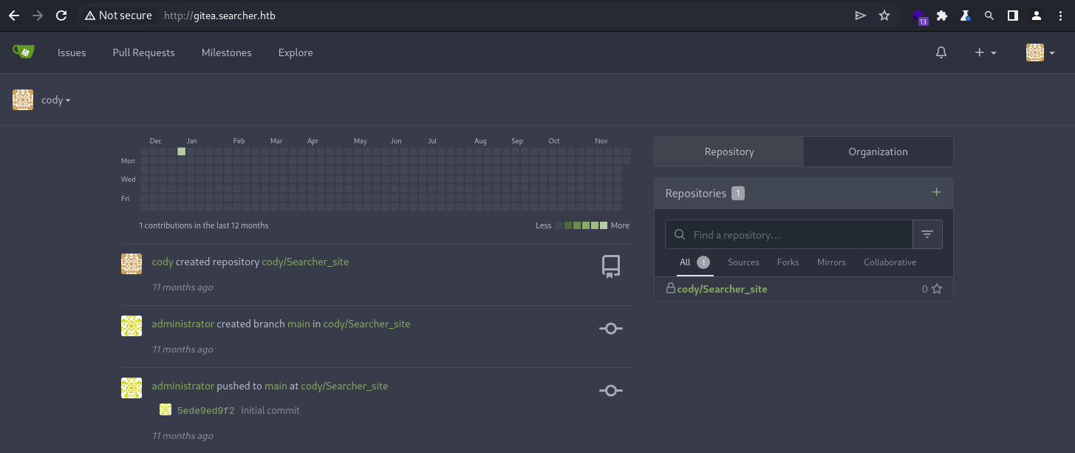Viewport: 1075px width, 453px height.
Task: Switch to the Repository tab
Action: point(729,151)
